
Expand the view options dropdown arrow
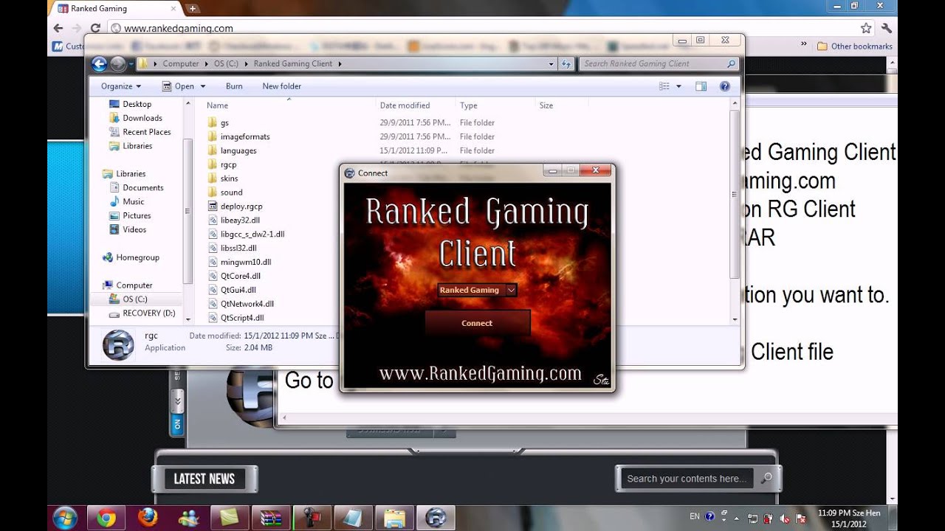pos(679,86)
